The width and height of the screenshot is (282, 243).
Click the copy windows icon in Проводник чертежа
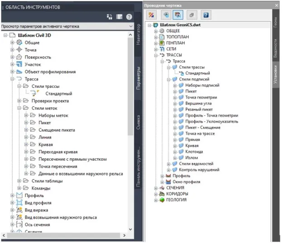(x=191, y=15)
